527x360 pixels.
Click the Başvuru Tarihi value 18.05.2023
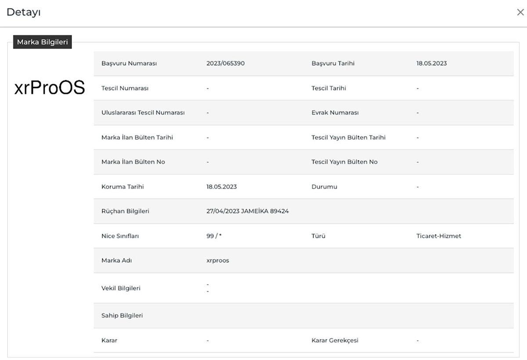tap(431, 63)
